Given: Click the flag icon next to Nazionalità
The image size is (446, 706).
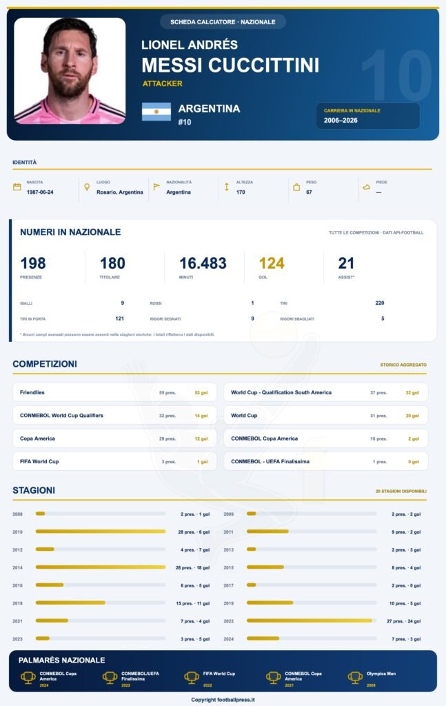Looking at the screenshot, I should pyautogui.click(x=156, y=187).
